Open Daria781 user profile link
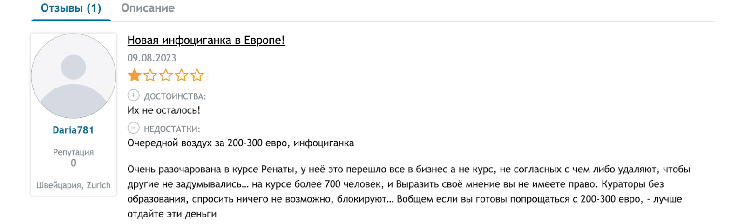The width and height of the screenshot is (745, 224). tap(73, 130)
